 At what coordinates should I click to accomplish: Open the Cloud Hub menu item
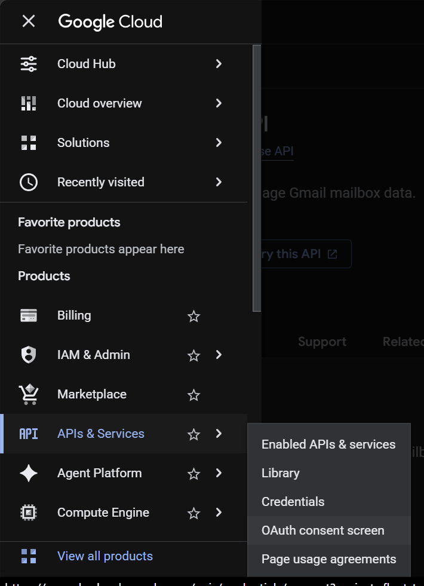click(124, 64)
